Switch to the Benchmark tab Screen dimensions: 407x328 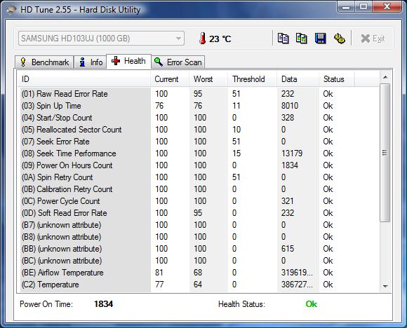[44, 62]
